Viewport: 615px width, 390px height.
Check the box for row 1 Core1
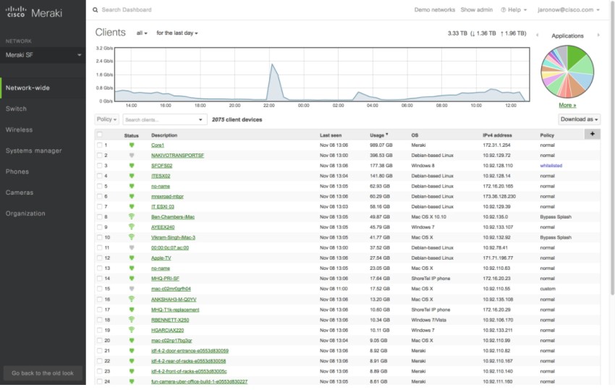pyautogui.click(x=100, y=145)
